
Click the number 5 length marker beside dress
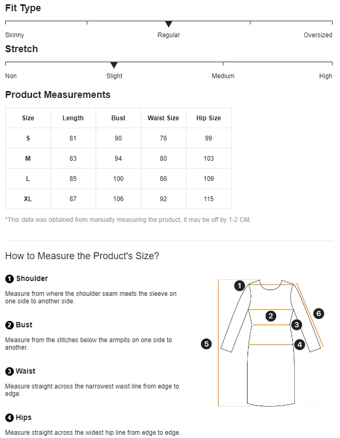[x=207, y=344]
